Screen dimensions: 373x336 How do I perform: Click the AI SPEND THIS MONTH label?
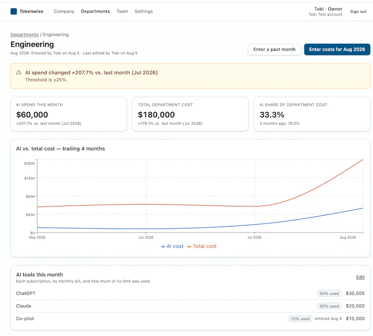coord(40,105)
